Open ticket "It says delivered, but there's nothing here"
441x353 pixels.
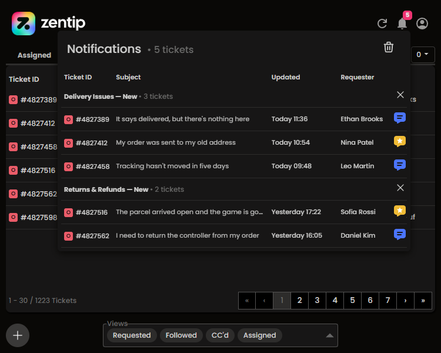click(182, 119)
